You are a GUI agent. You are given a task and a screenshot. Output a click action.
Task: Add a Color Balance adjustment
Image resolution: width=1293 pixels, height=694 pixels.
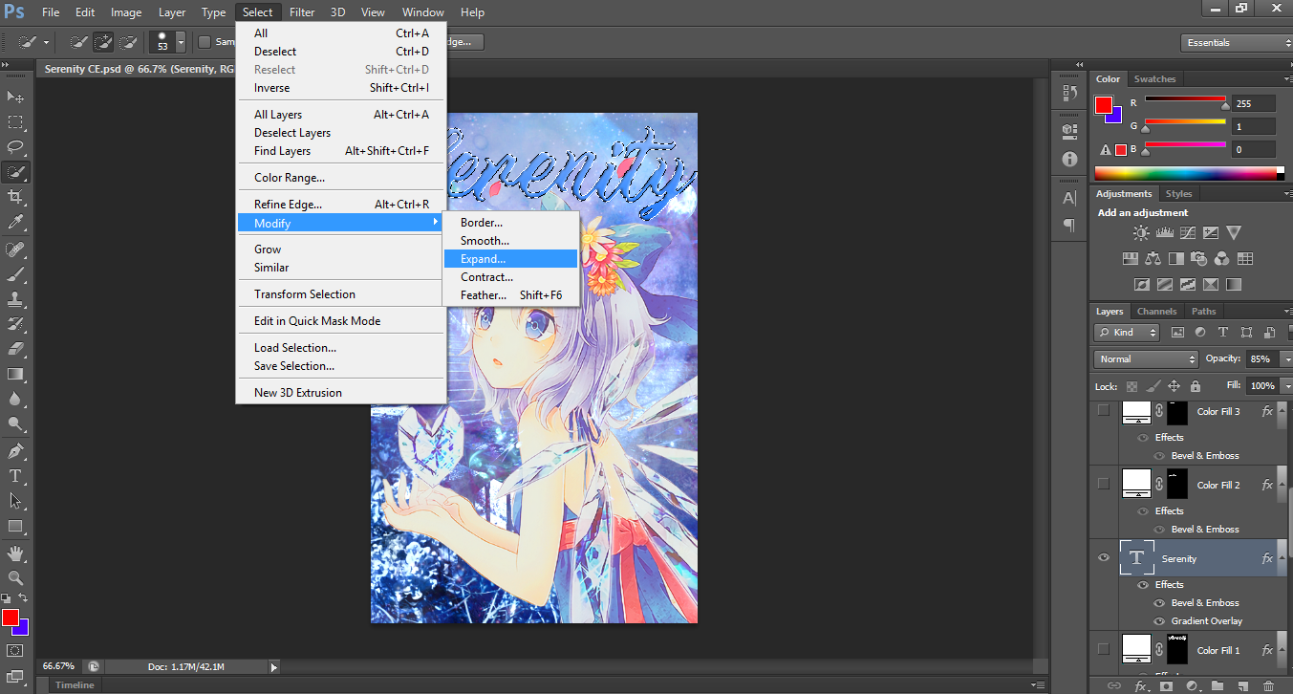click(1153, 258)
